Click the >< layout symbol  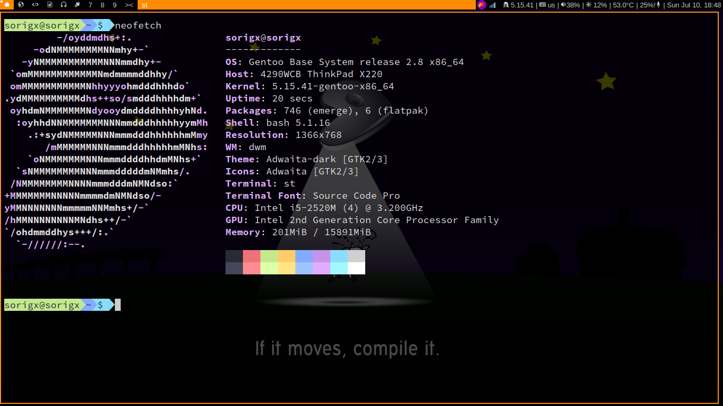coord(129,5)
